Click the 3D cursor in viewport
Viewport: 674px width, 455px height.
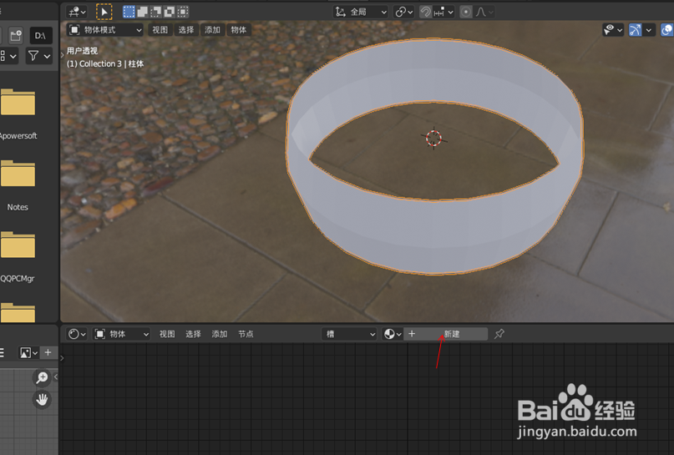(433, 139)
